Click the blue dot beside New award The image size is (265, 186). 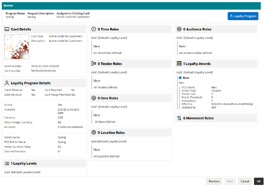tap(180, 78)
